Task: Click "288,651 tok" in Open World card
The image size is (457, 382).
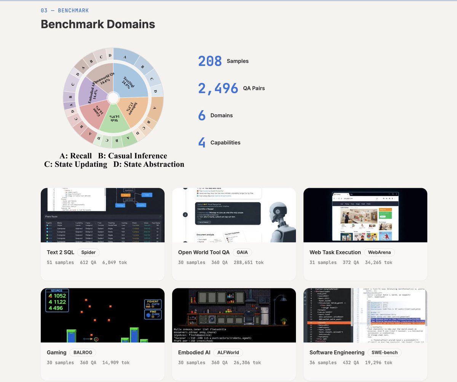Action: coord(249,262)
